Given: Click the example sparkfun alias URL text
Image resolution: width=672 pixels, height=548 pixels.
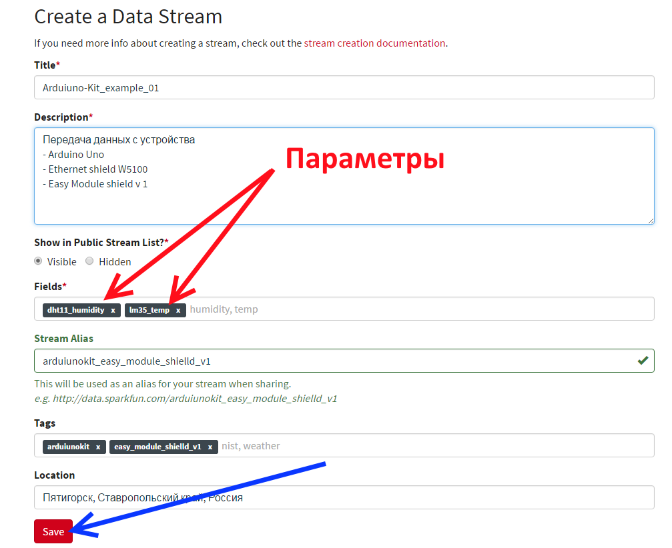Looking at the screenshot, I should (x=195, y=399).
